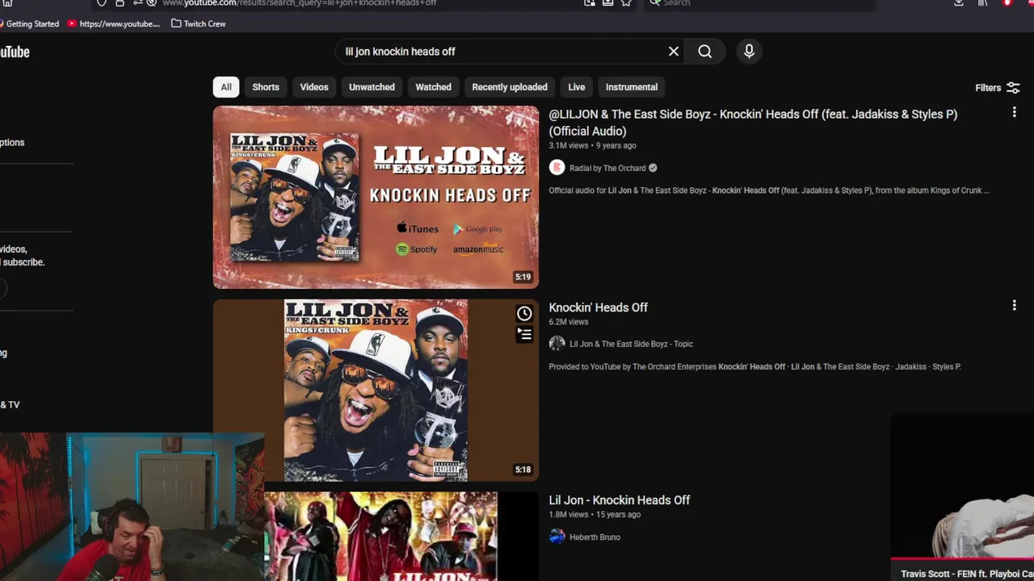Play the third result thumbnail by Heberth Bruno

401,537
